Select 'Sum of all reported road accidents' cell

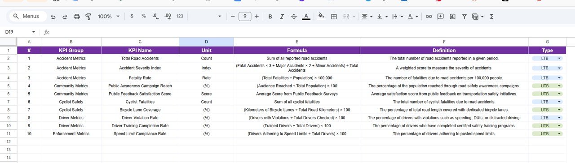point(297,58)
